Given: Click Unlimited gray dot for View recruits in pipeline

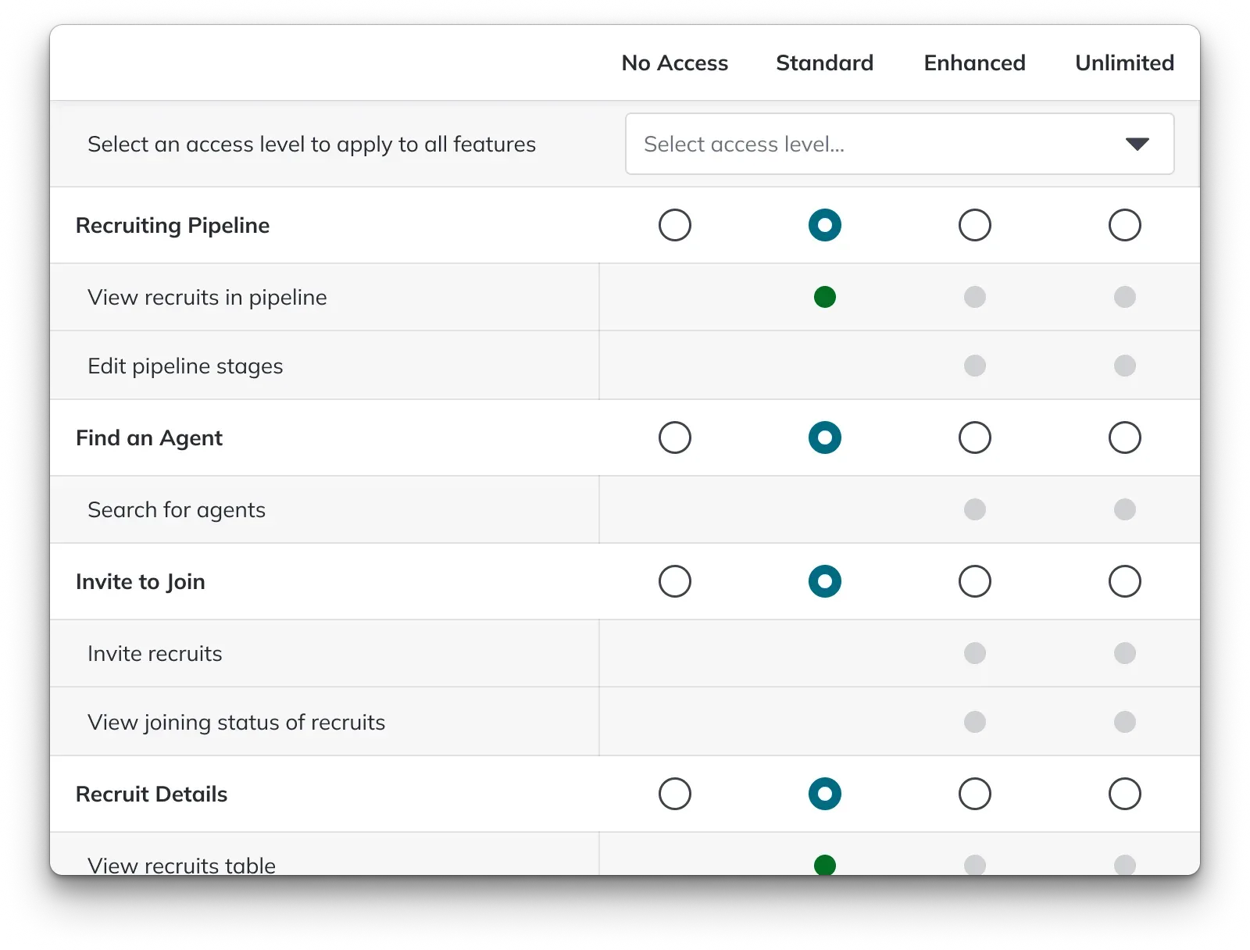Looking at the screenshot, I should (1125, 297).
